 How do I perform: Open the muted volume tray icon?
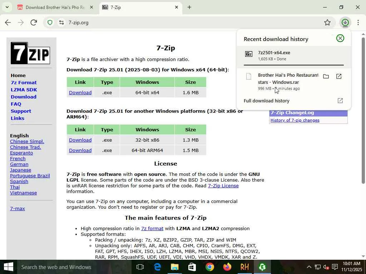(x=326, y=267)
